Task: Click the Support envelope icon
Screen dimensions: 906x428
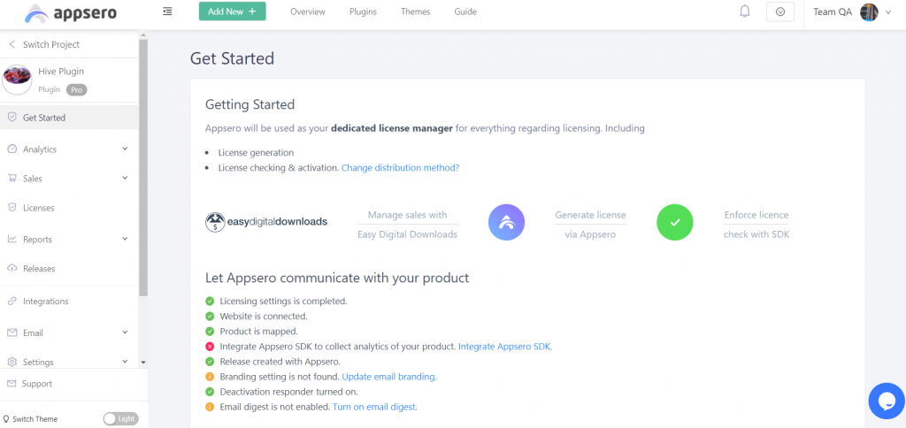Action: point(12,384)
